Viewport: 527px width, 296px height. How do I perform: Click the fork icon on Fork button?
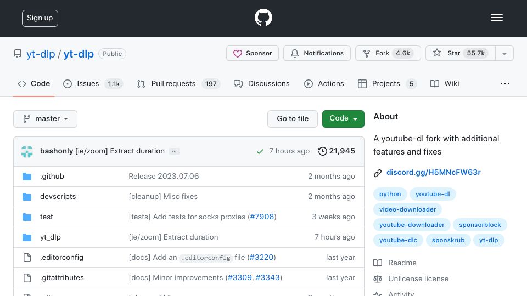367,53
